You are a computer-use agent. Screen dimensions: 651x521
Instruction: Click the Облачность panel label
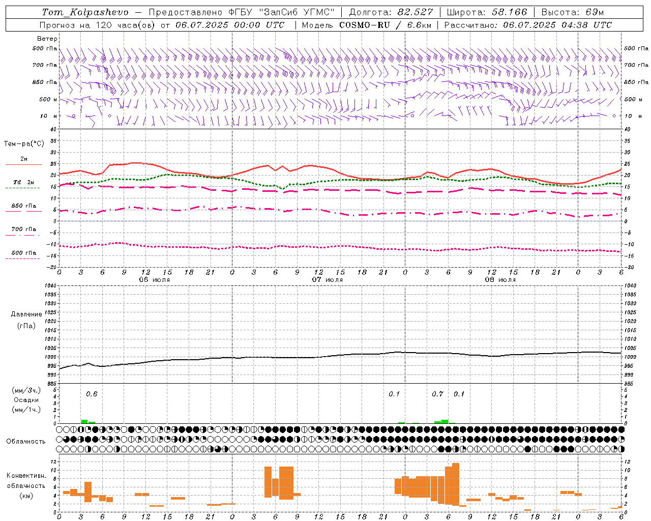(25, 441)
